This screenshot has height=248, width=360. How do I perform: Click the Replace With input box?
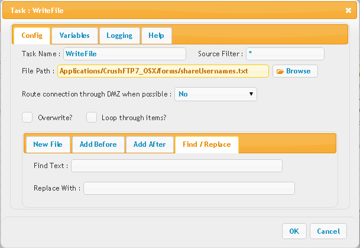point(189,188)
